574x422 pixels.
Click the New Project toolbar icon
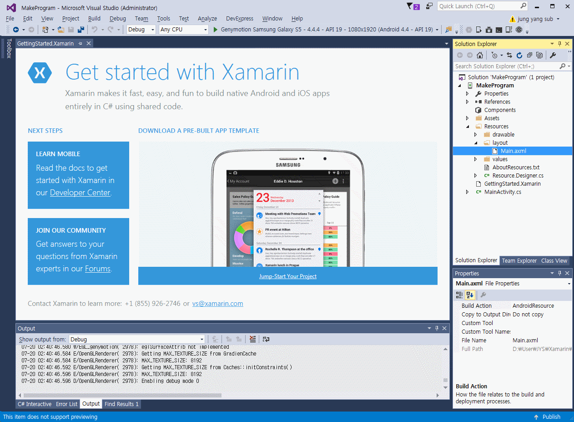(45, 30)
